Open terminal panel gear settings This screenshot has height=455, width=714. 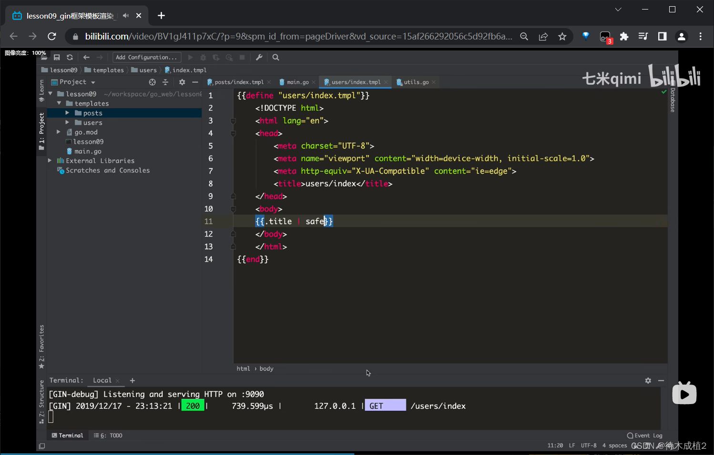point(648,381)
